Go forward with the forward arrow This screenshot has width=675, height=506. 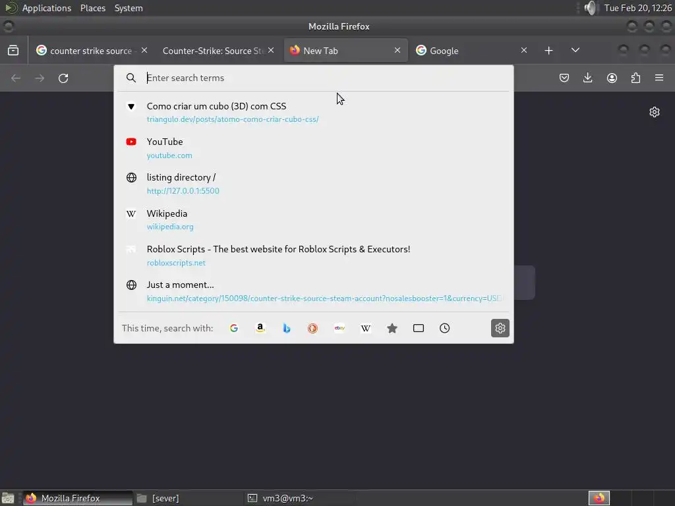tap(40, 78)
